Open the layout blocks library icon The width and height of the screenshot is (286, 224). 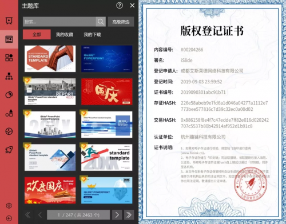pyautogui.click(x=9, y=58)
